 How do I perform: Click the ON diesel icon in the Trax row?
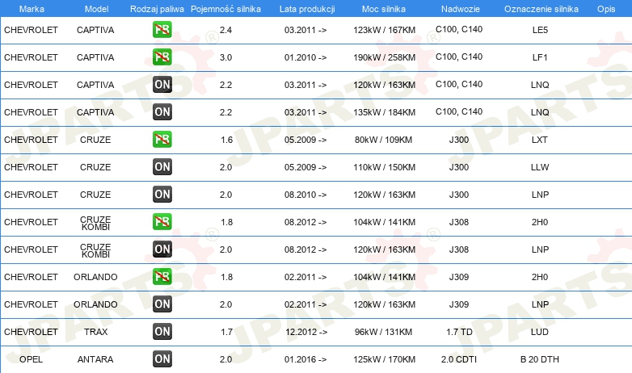(x=162, y=332)
